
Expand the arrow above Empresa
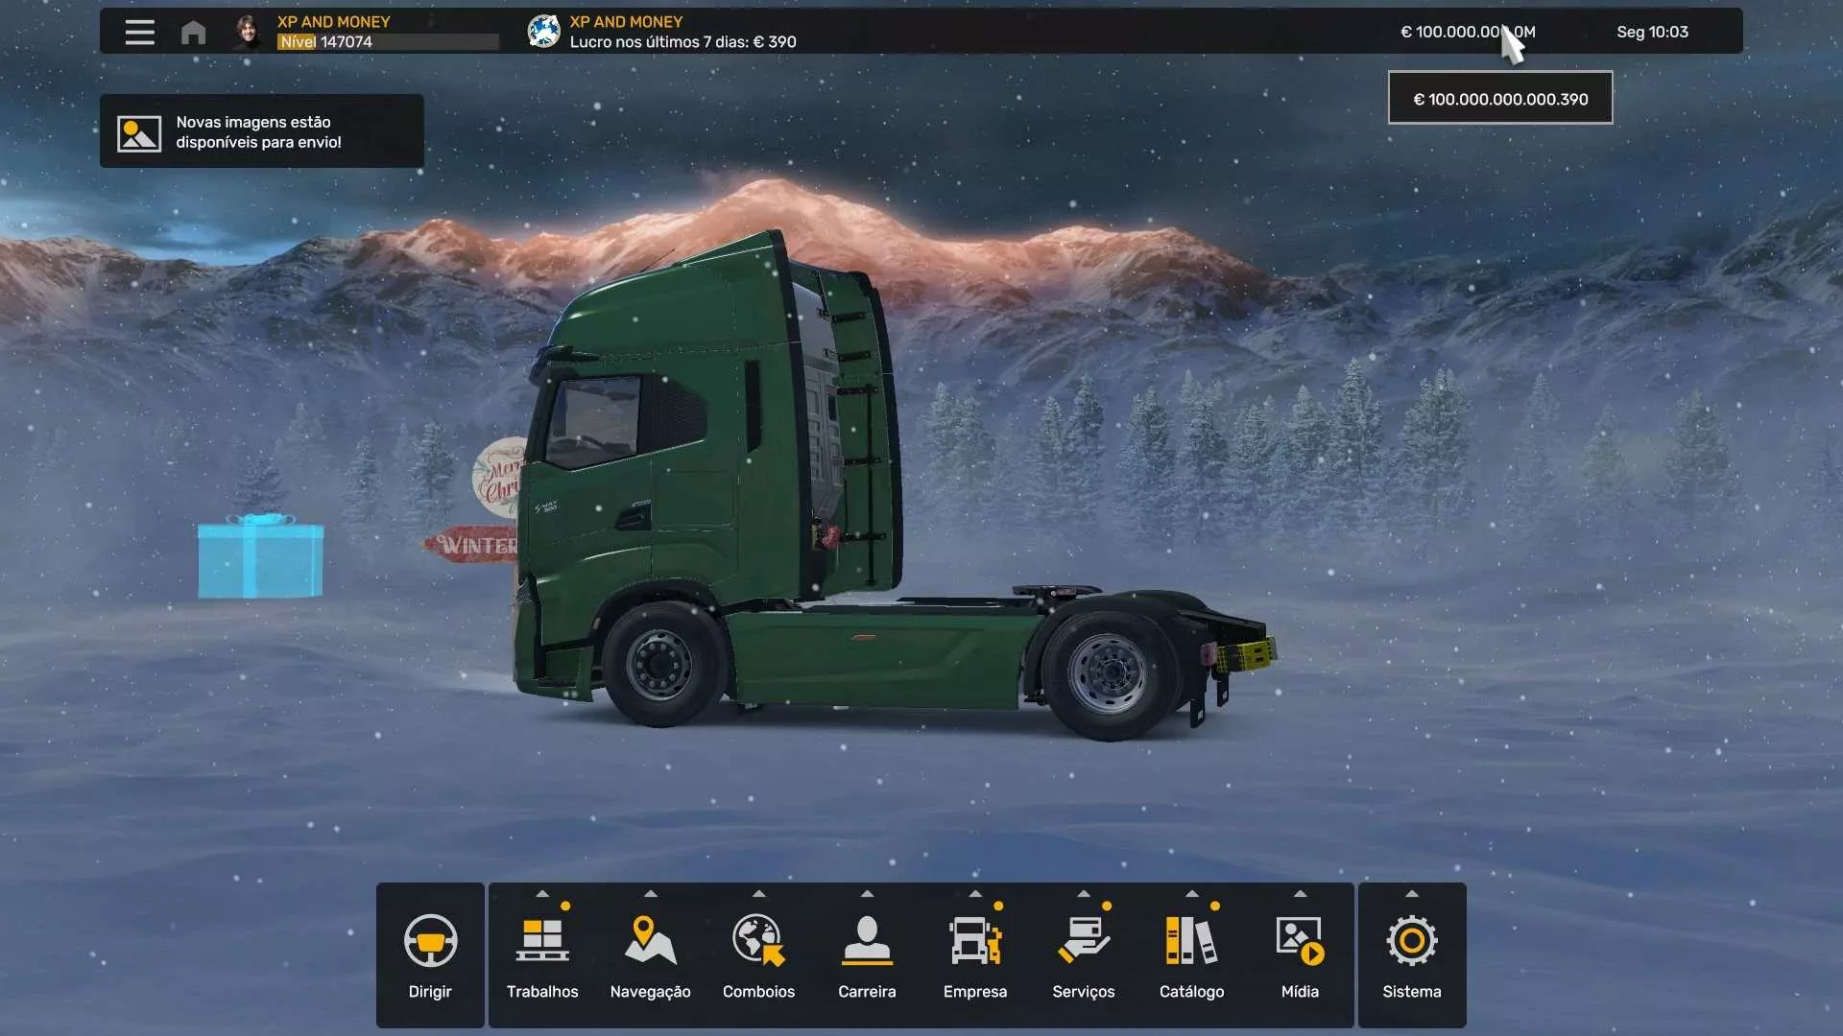pyautogui.click(x=975, y=894)
